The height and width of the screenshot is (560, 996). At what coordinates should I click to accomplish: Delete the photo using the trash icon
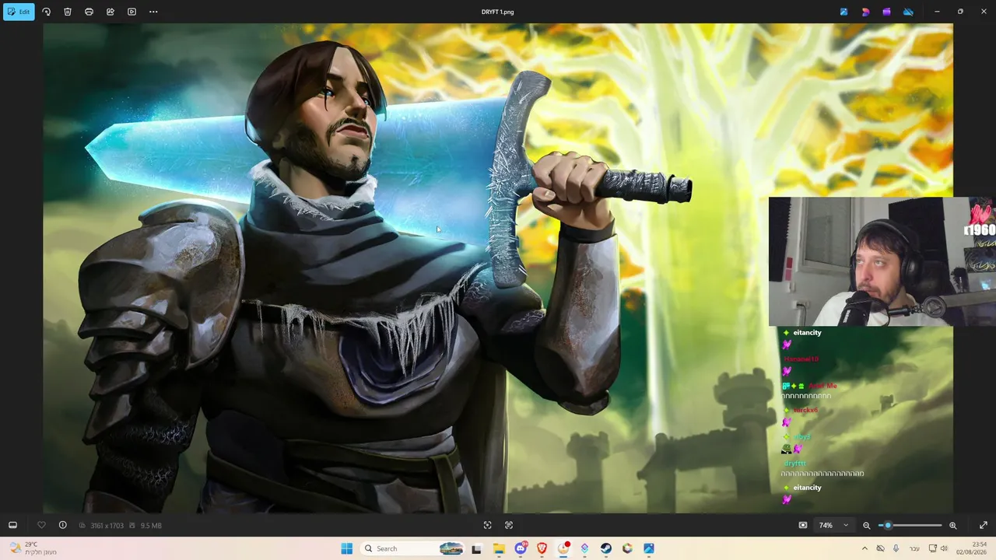tap(68, 12)
